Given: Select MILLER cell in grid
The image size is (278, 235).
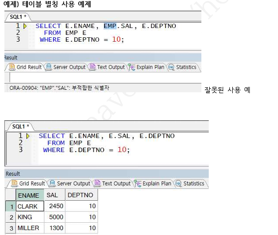Looking at the screenshot, I should pyautogui.click(x=30, y=228).
